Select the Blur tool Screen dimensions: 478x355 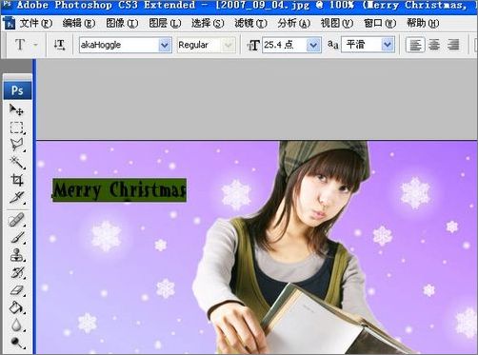point(16,325)
